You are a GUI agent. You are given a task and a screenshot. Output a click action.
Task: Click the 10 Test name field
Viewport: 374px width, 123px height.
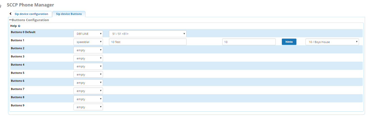pyautogui.click(x=148, y=42)
